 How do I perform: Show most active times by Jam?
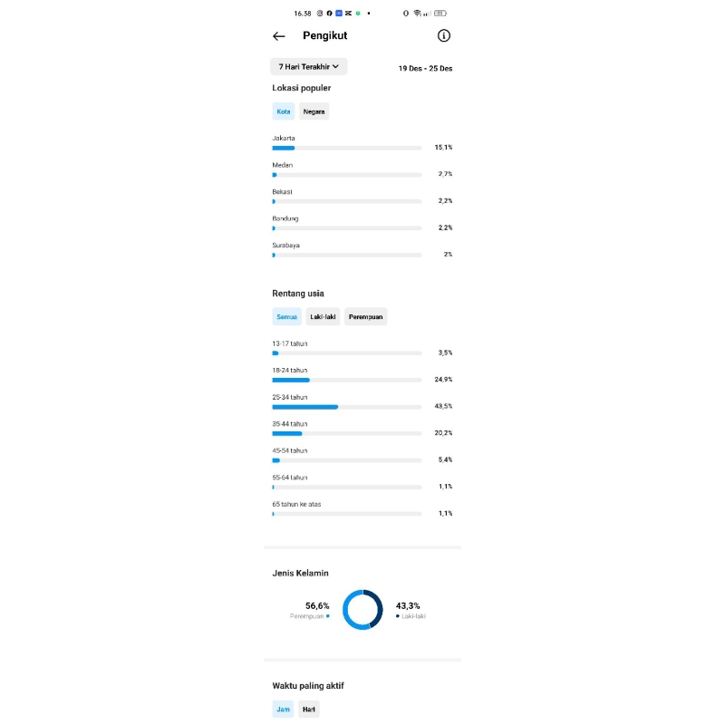pos(283,709)
